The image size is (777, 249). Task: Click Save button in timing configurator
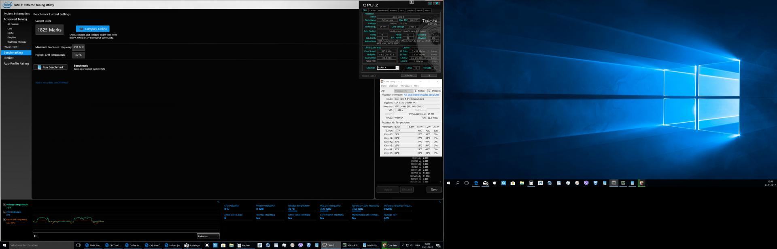[x=434, y=189]
